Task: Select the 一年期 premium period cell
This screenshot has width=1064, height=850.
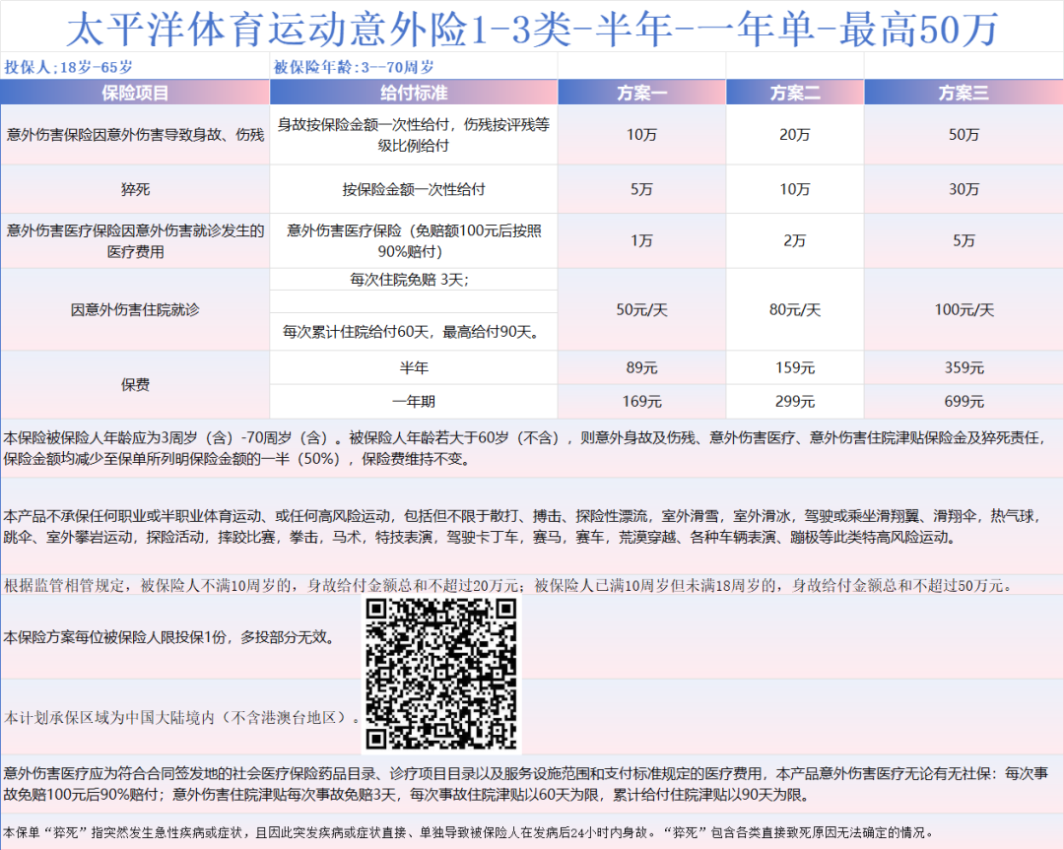Action: click(x=413, y=402)
